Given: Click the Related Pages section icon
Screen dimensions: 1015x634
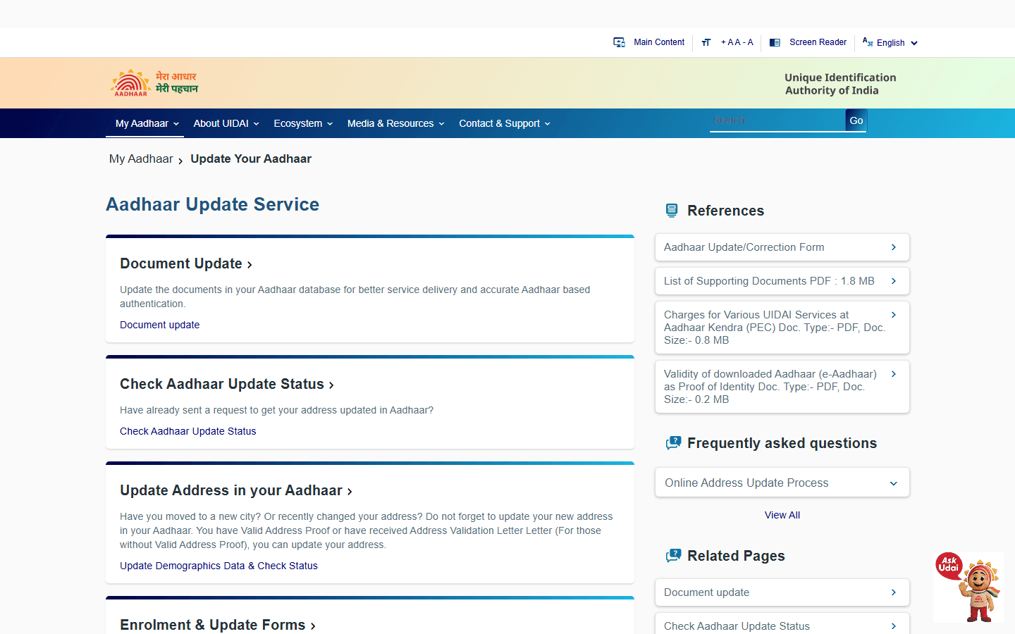Looking at the screenshot, I should point(673,556).
